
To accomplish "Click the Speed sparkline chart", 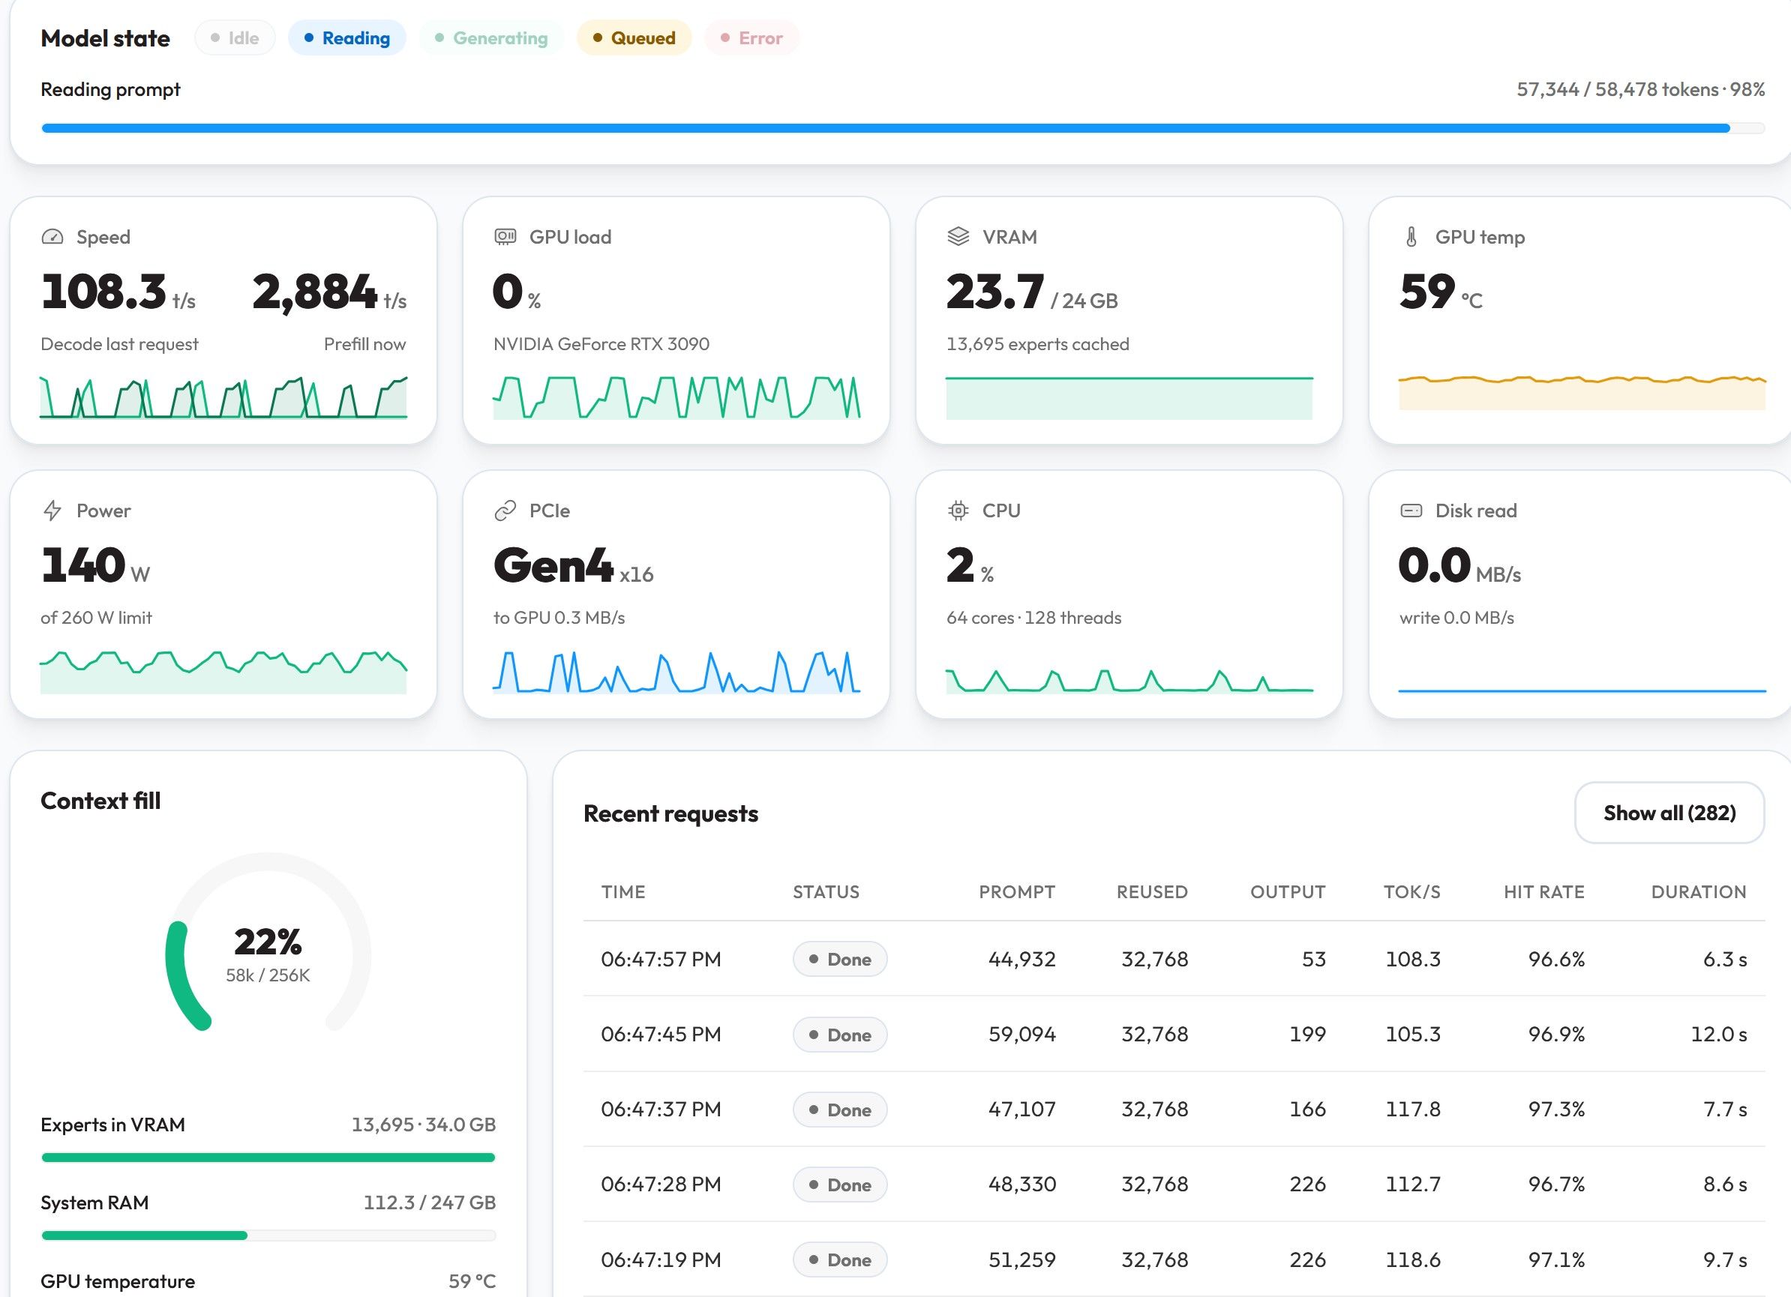I will pos(223,397).
